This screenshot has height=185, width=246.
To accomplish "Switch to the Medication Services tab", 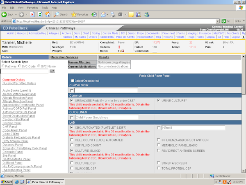I will click(x=73, y=57).
